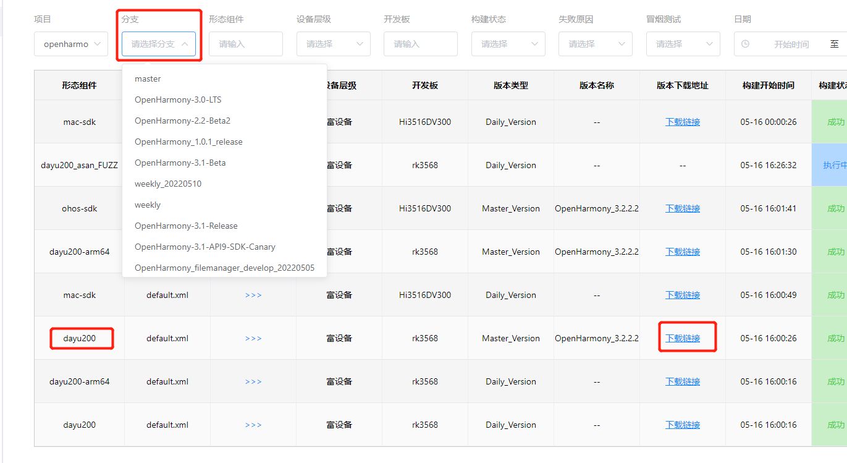
Task: Click 执行中 status cell
Action: click(x=830, y=165)
